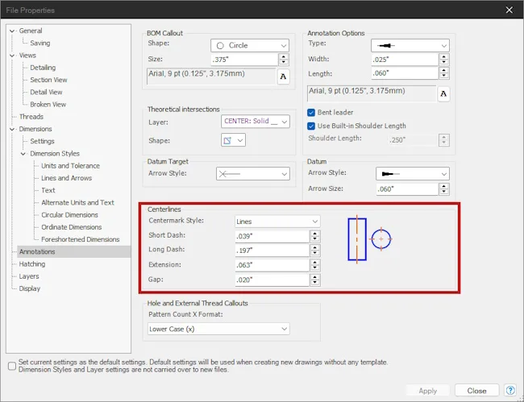The height and width of the screenshot is (402, 524).
Task: Open Datum Target Arrow Style dropdown
Action: coord(253,174)
